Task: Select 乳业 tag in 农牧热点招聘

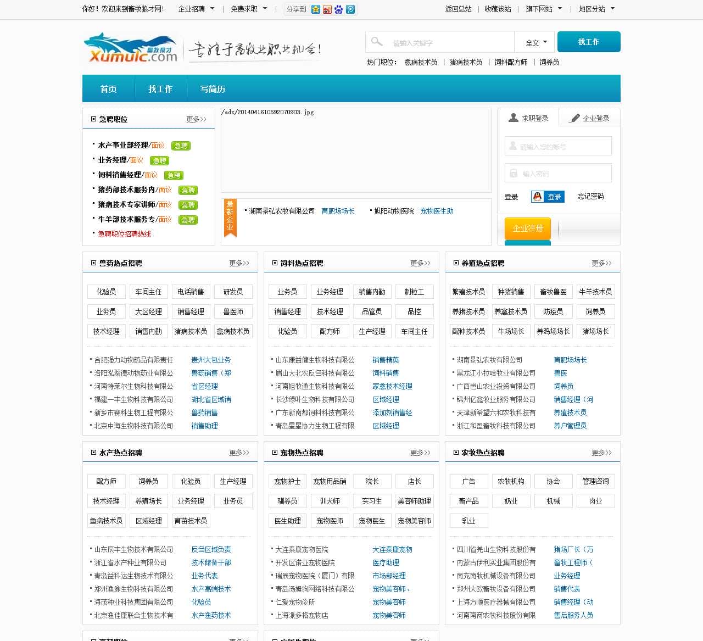Action: pos(469,521)
